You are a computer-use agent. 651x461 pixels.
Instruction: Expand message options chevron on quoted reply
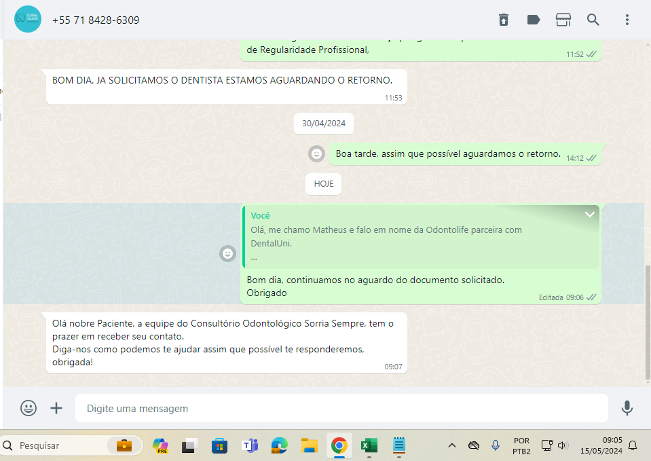pos(589,215)
